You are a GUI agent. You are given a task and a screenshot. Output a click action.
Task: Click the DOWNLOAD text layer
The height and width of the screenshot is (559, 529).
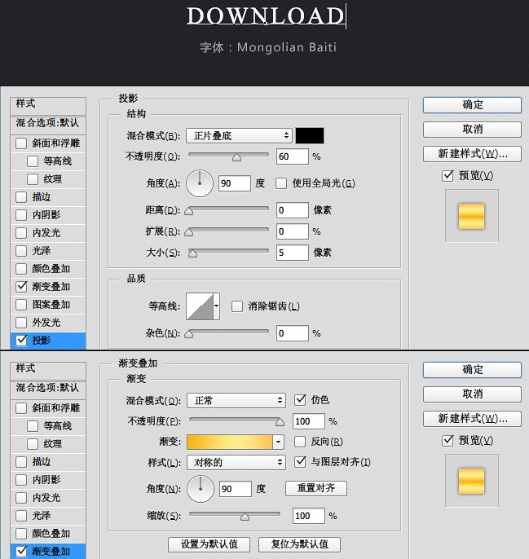[266, 16]
